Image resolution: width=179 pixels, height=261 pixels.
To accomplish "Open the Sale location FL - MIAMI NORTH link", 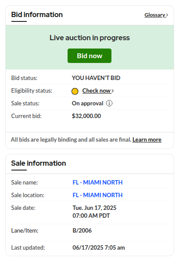I will pos(97,195).
